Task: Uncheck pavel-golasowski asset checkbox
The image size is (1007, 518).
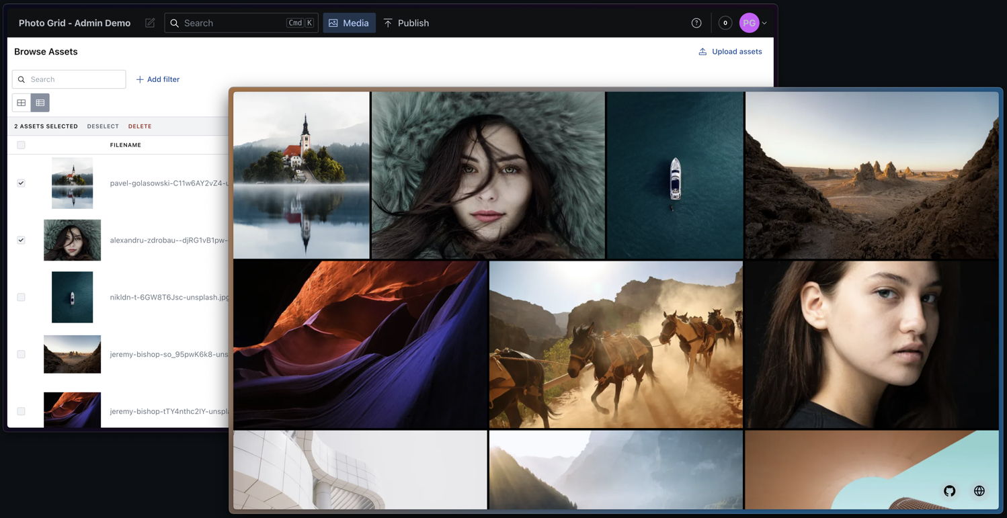Action: tap(21, 183)
